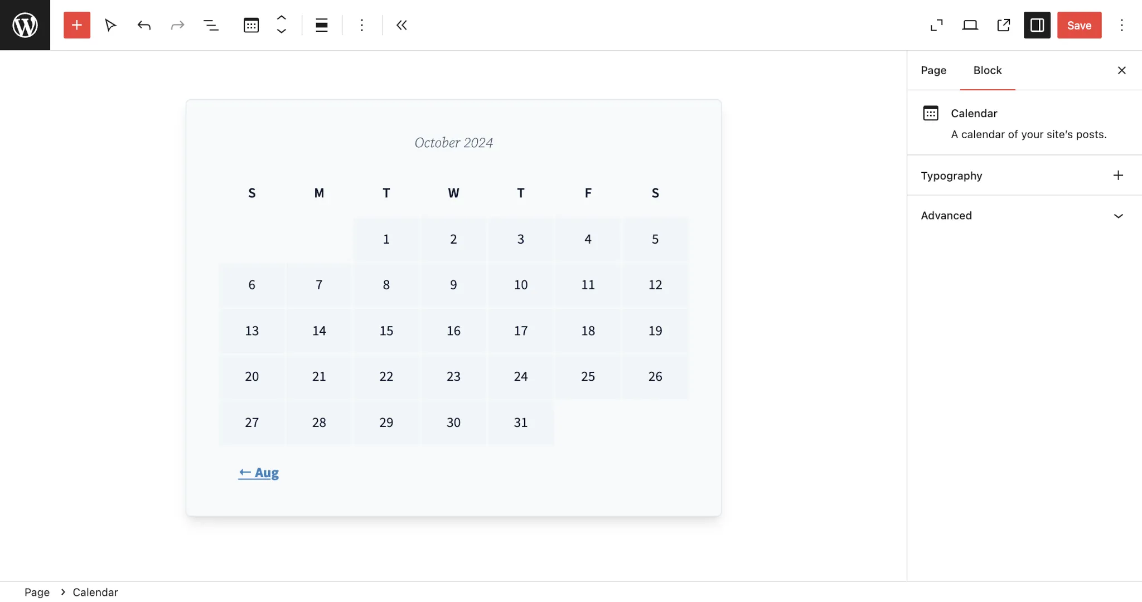Close the settings sidebar
The height and width of the screenshot is (602, 1142).
click(1122, 70)
